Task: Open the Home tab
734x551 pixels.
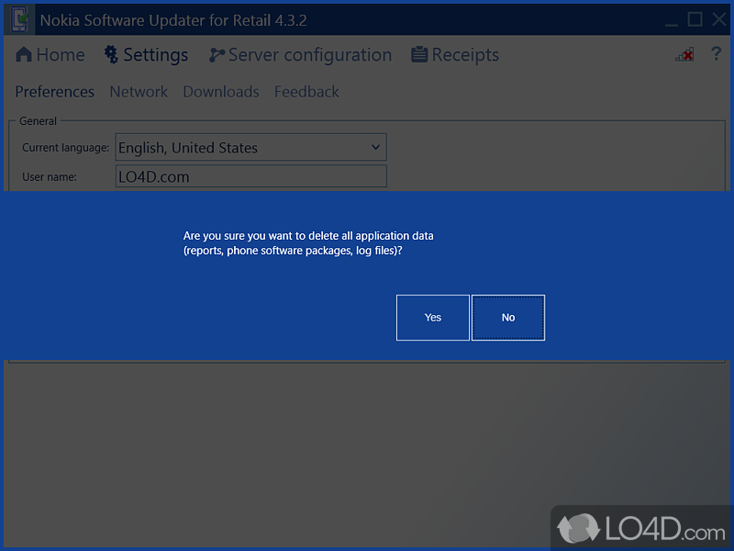Action: tap(50, 55)
